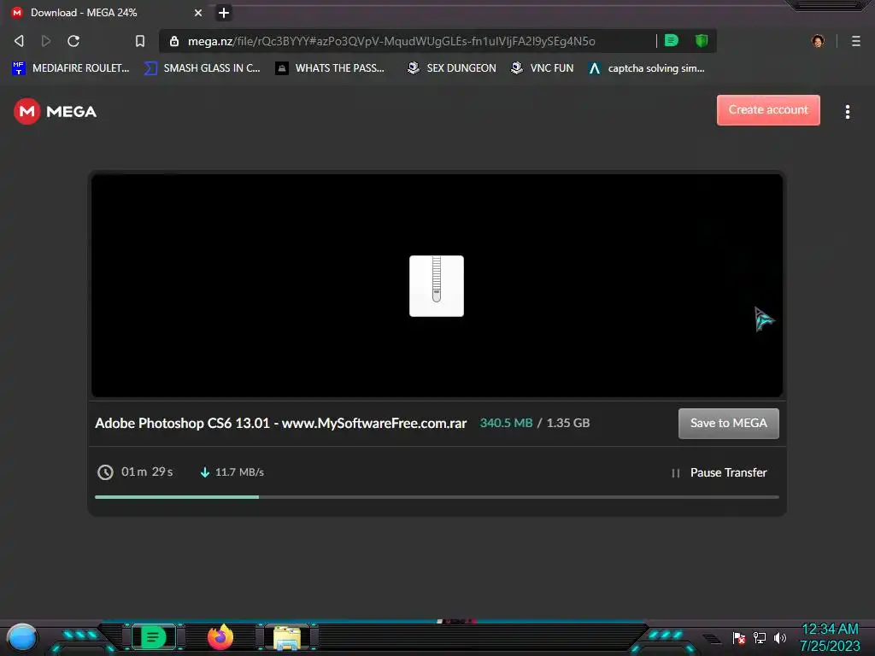The height and width of the screenshot is (656, 875).
Task: Click the download speed arrow icon
Action: pos(205,472)
